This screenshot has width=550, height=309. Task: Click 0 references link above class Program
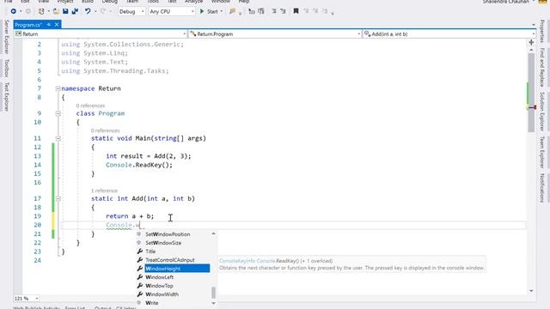coord(90,106)
